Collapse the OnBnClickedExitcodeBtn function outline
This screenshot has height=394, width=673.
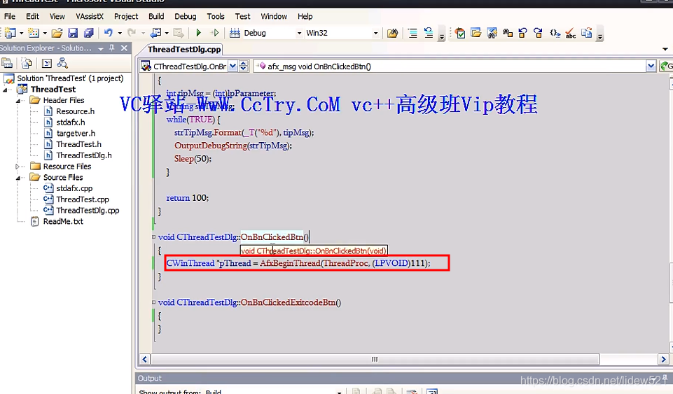pyautogui.click(x=153, y=302)
